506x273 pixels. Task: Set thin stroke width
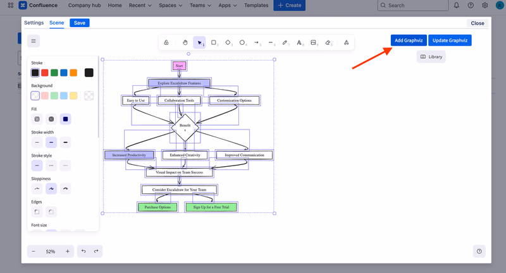point(37,142)
